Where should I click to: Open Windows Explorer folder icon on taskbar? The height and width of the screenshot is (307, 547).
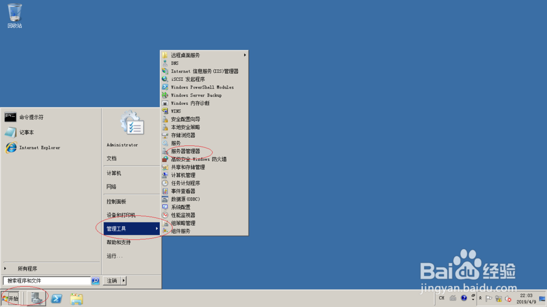[x=77, y=299]
